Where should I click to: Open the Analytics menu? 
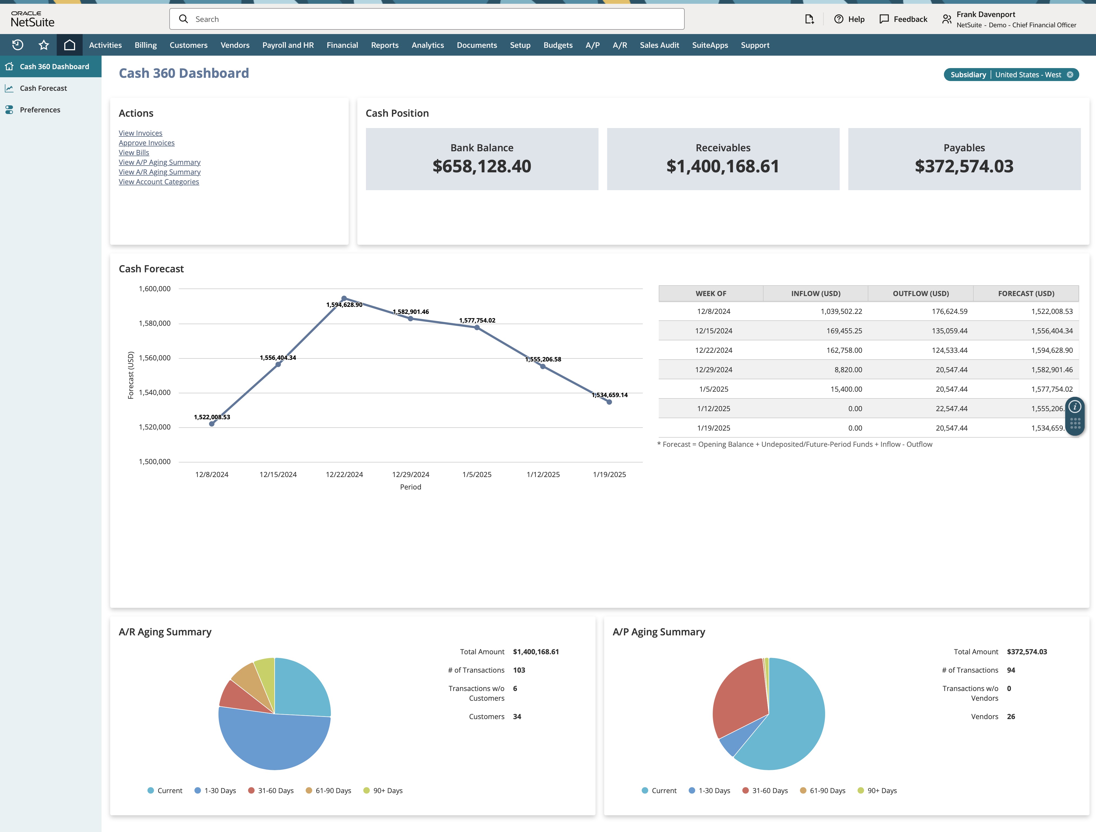[428, 45]
